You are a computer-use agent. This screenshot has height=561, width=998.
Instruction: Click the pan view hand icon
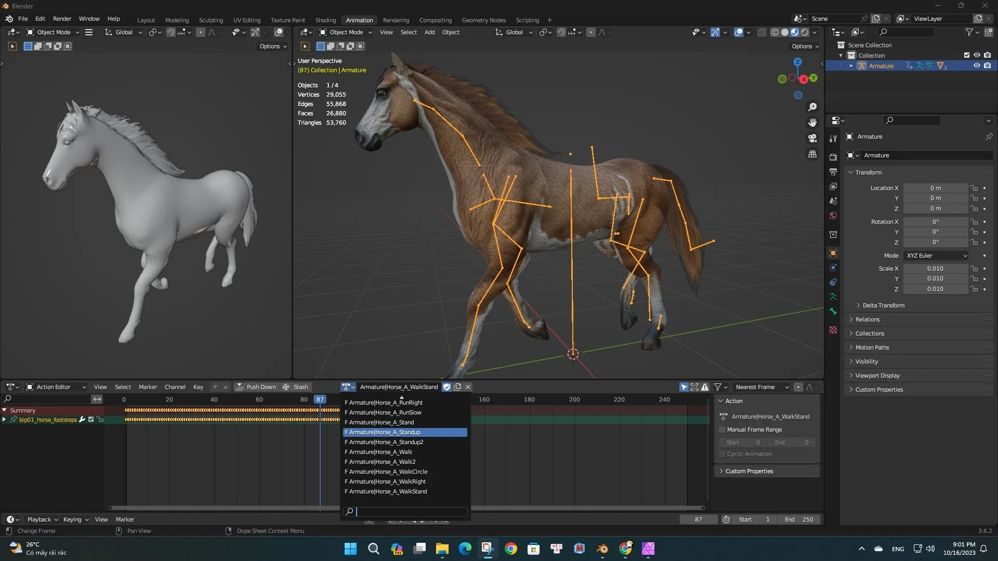pyautogui.click(x=812, y=123)
